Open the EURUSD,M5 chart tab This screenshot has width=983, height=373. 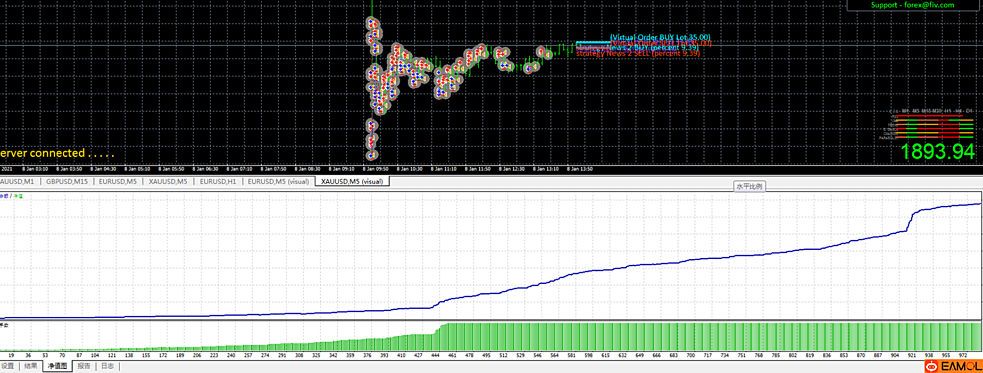tap(118, 182)
